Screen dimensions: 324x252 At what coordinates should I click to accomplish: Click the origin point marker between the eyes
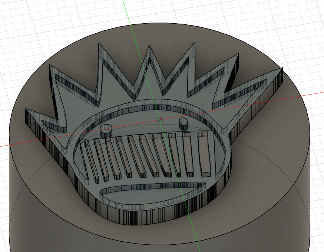point(159,119)
